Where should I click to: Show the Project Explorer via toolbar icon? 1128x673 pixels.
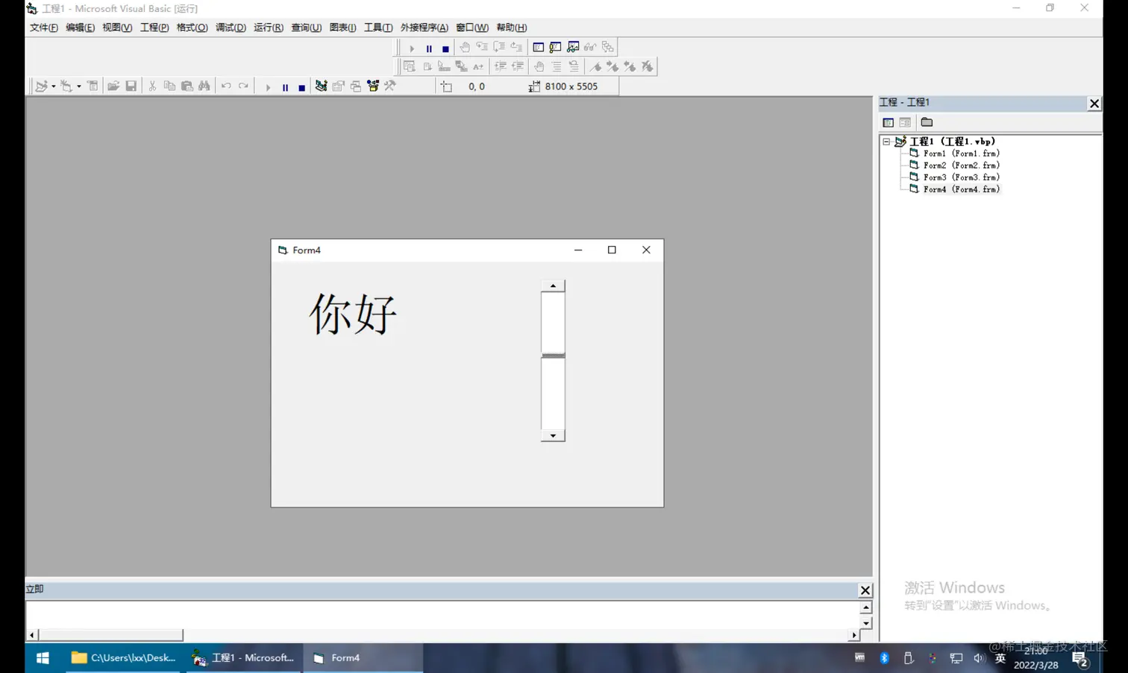[x=321, y=86]
